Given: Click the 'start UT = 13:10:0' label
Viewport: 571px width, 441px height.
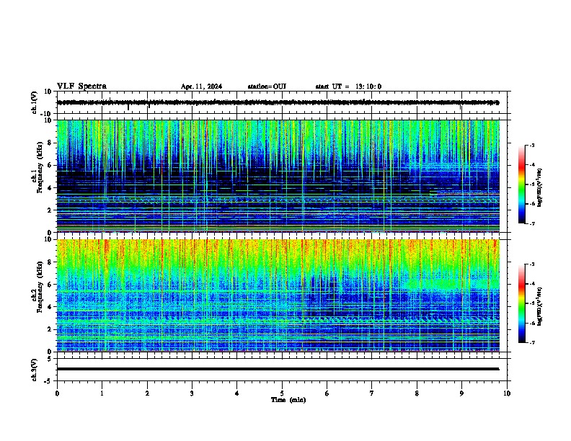Looking at the screenshot, I should 348,86.
